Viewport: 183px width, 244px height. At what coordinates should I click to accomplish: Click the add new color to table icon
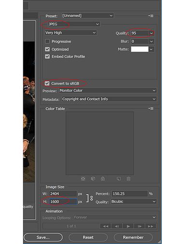click(119, 179)
